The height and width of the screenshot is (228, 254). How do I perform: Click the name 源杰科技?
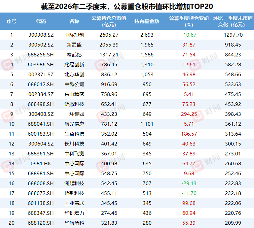tap(74, 104)
